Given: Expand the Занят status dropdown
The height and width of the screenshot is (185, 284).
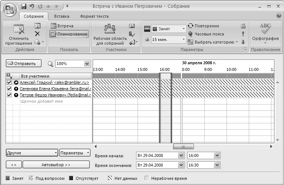Looking at the screenshot, I should (184, 28).
